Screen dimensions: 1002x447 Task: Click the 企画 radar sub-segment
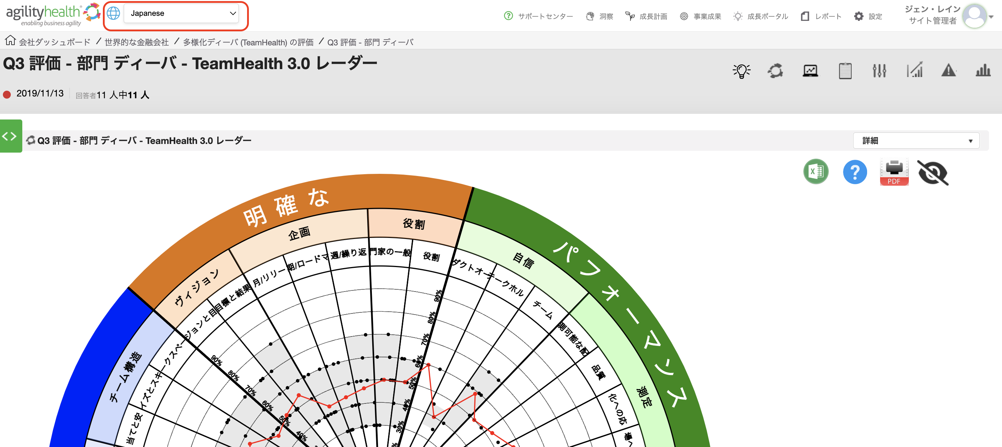coord(300,233)
